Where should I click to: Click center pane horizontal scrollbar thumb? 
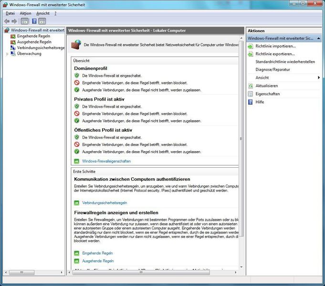point(141,273)
